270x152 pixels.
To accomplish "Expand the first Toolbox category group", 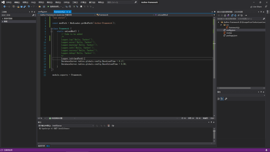I will pyautogui.click(x=3, y=18).
